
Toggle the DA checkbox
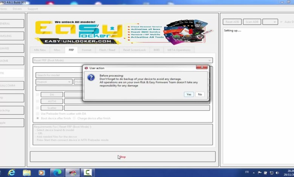pyautogui.click(x=37, y=95)
